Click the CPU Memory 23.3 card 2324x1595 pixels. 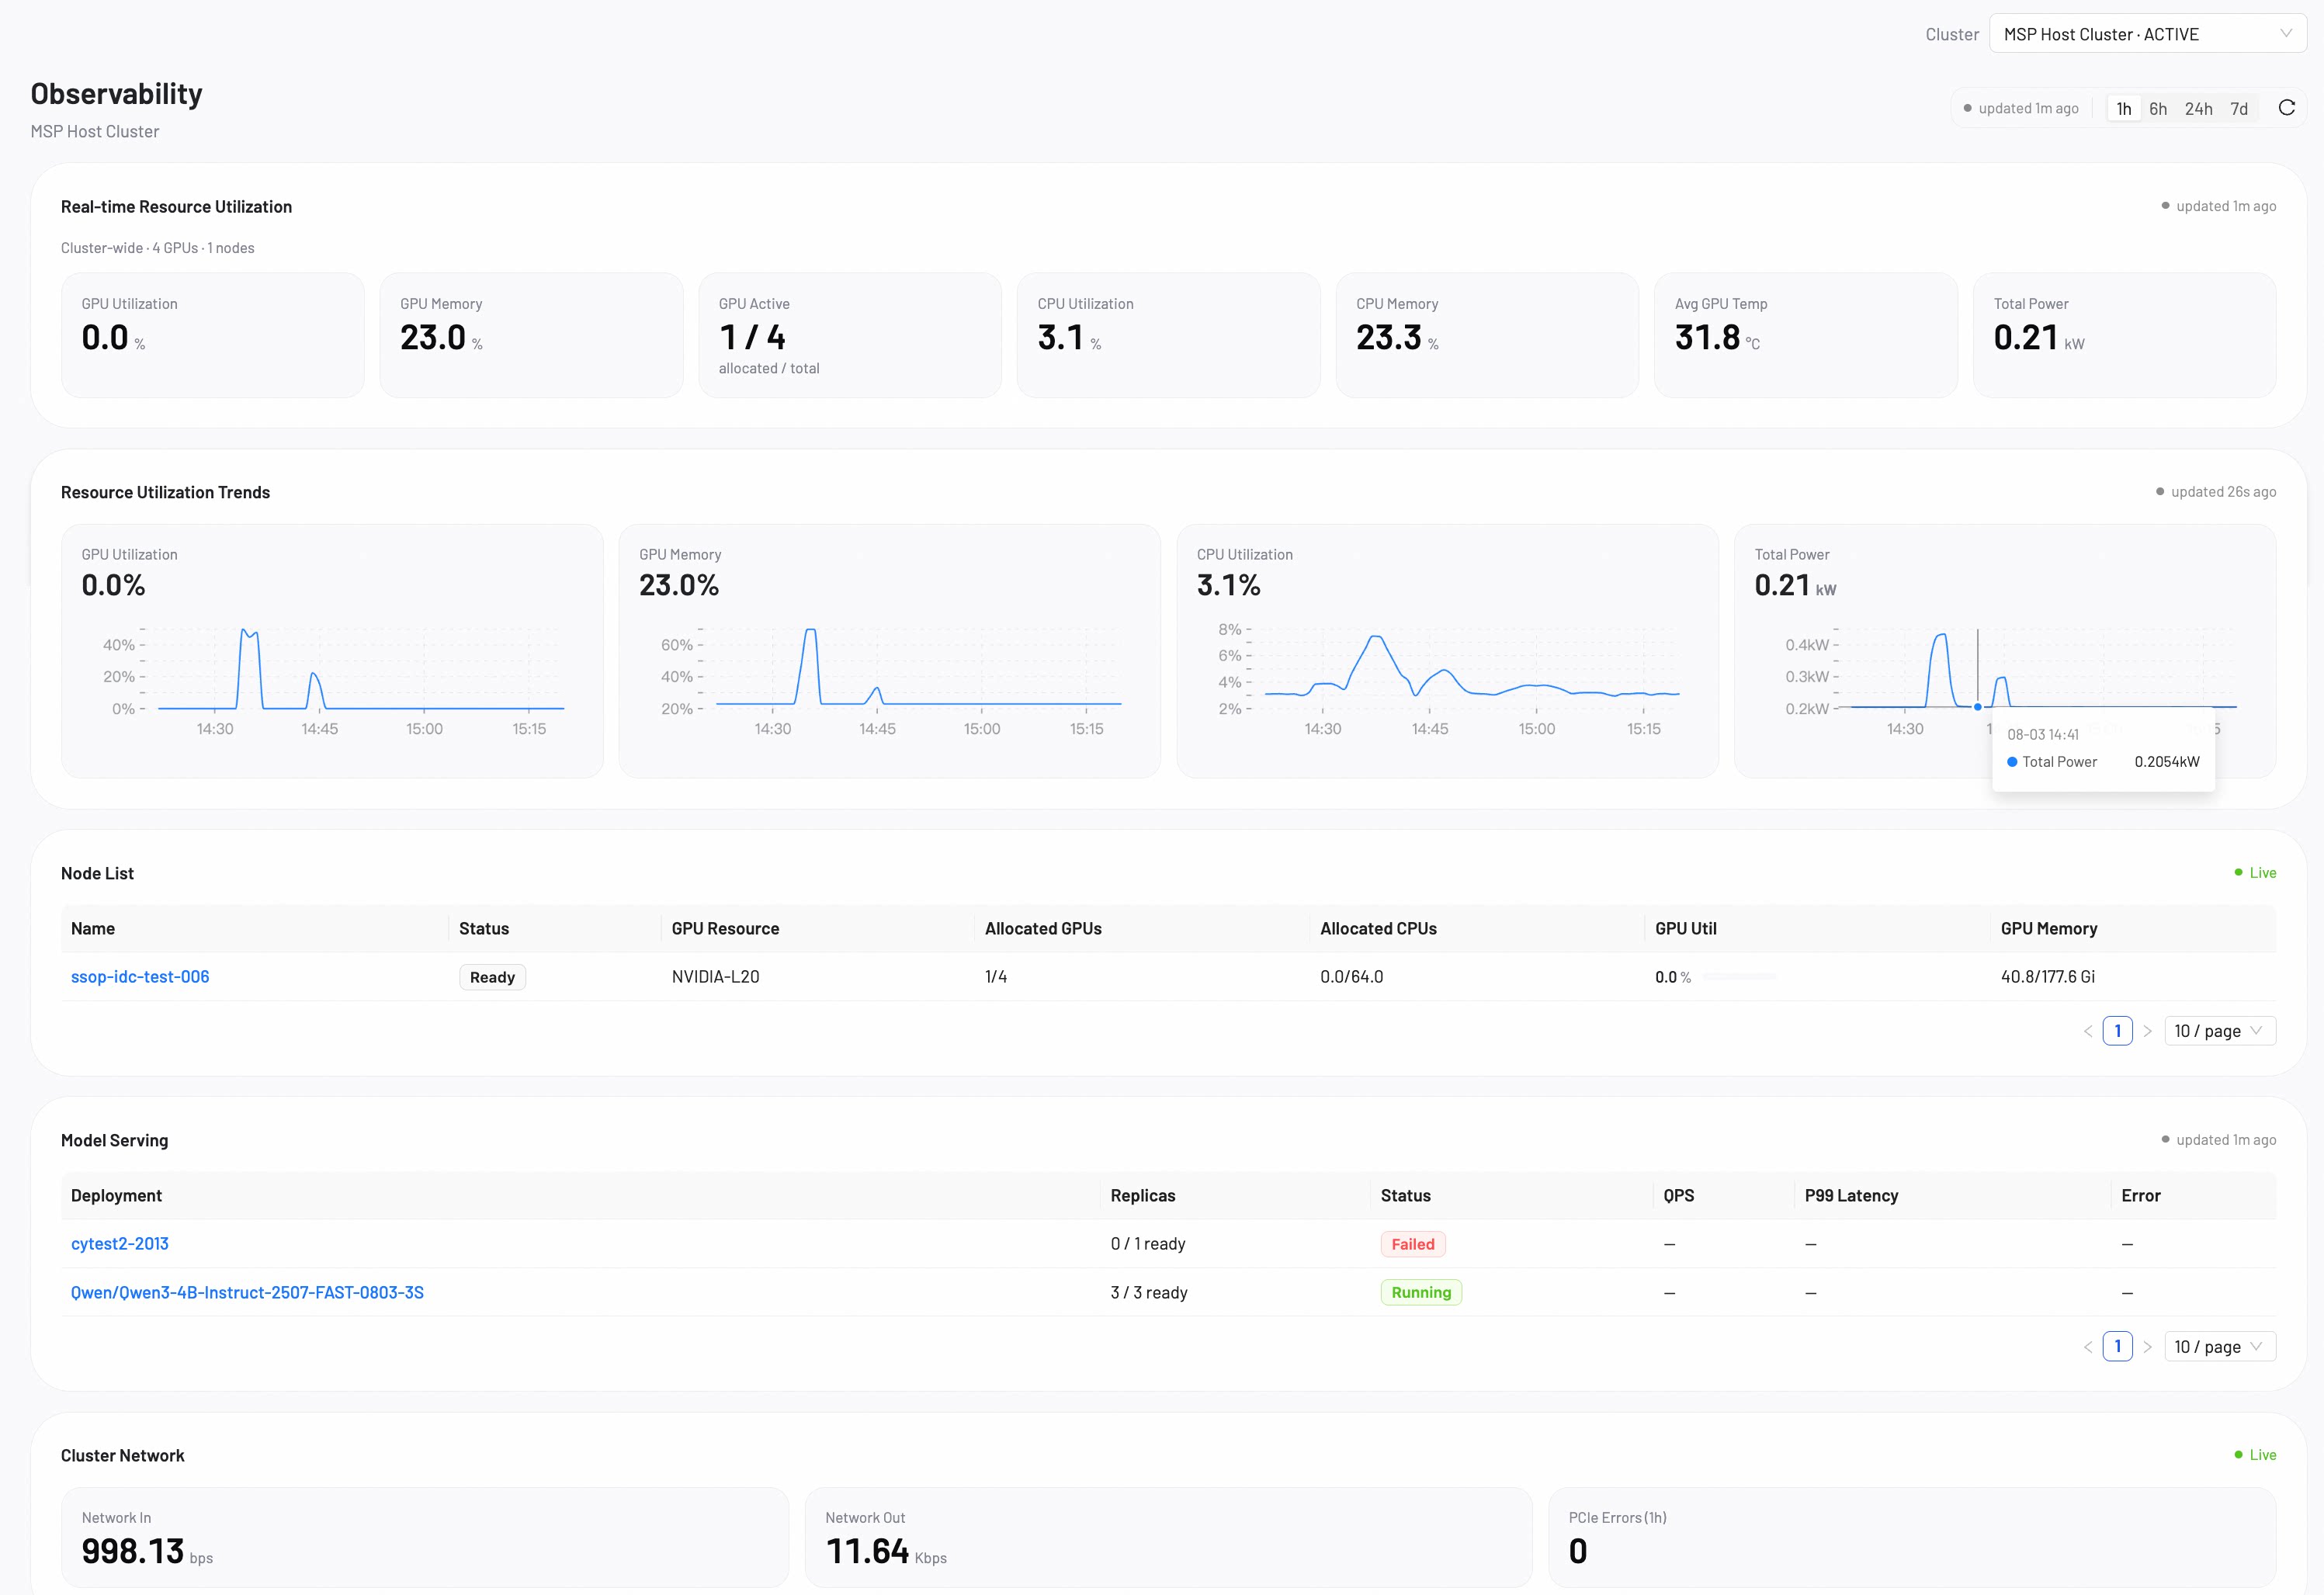point(1488,335)
